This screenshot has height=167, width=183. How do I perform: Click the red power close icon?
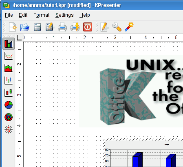pyautogui.click(x=88, y=27)
